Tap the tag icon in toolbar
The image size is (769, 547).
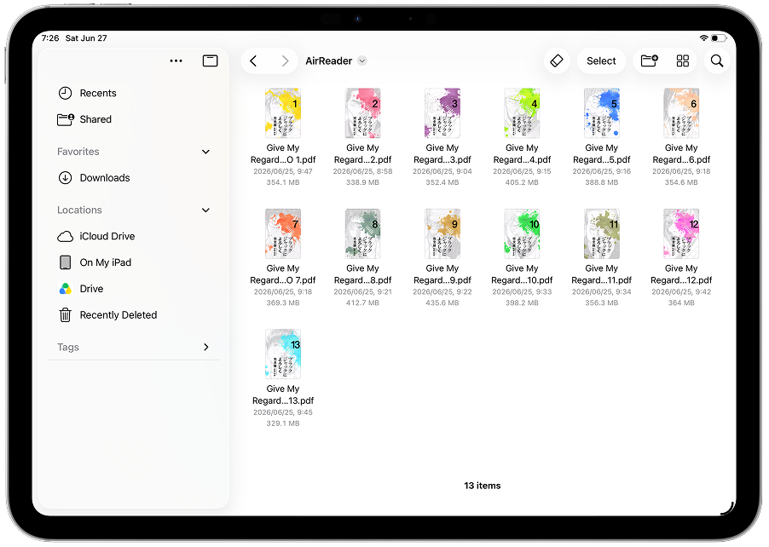pos(557,60)
